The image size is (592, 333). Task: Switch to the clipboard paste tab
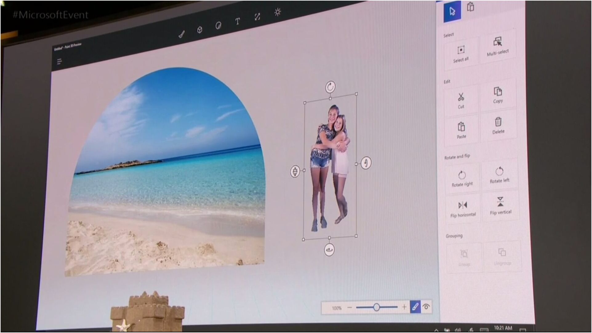point(470,7)
